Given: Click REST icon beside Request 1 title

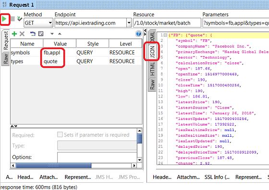Looking at the screenshot, I should (5, 5).
